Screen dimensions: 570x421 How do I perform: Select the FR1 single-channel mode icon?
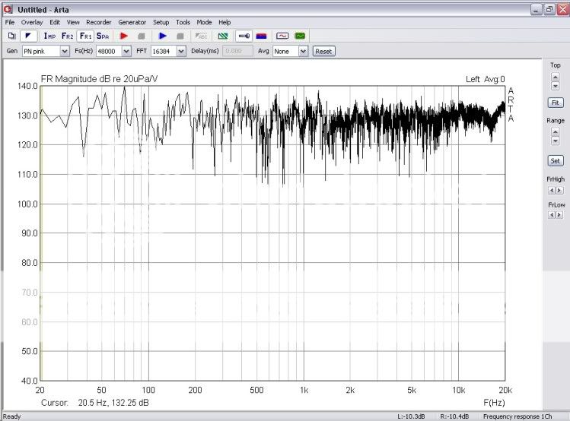tap(86, 36)
